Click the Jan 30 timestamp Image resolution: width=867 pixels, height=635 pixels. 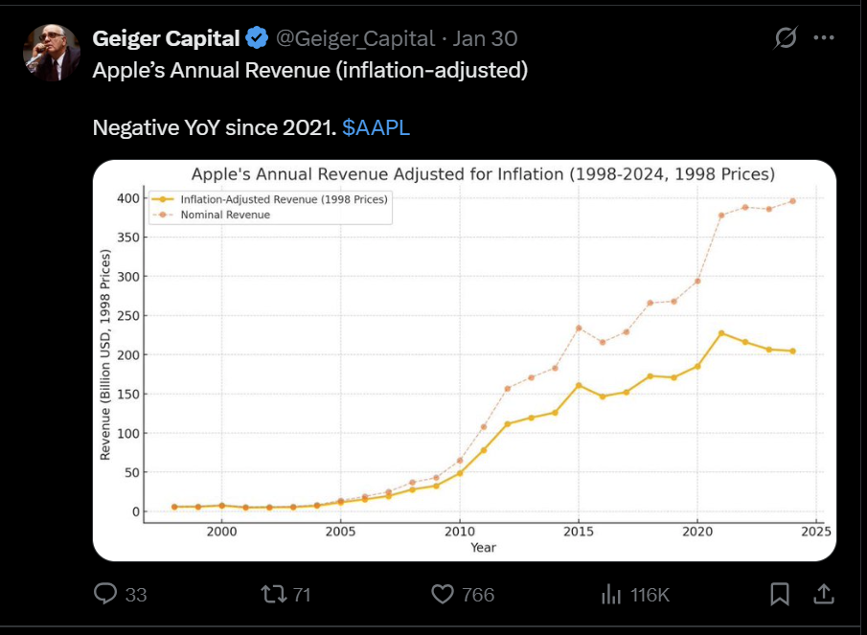point(485,38)
